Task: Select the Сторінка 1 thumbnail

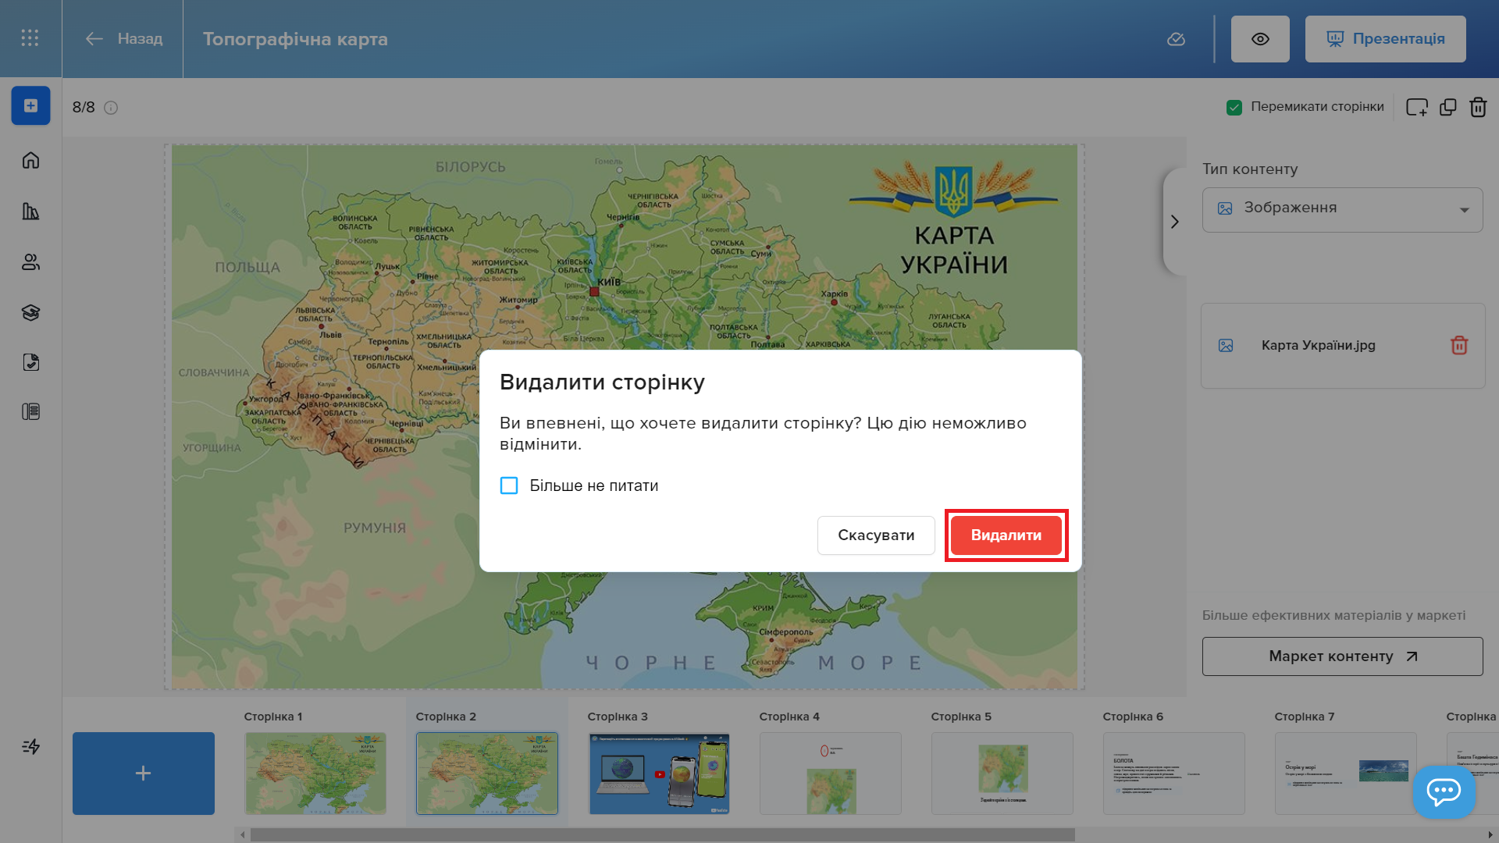Action: [315, 774]
